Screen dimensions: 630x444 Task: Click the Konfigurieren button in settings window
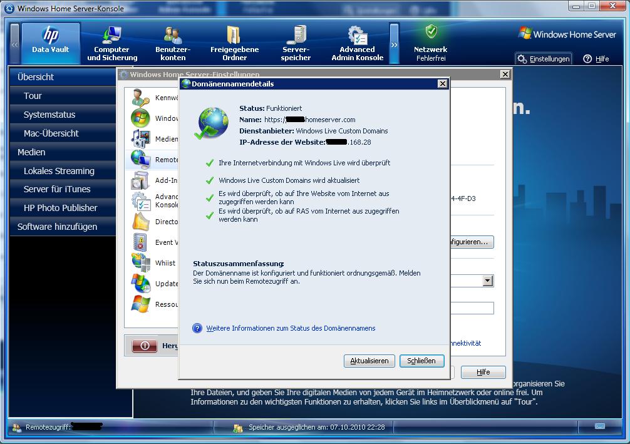472,242
